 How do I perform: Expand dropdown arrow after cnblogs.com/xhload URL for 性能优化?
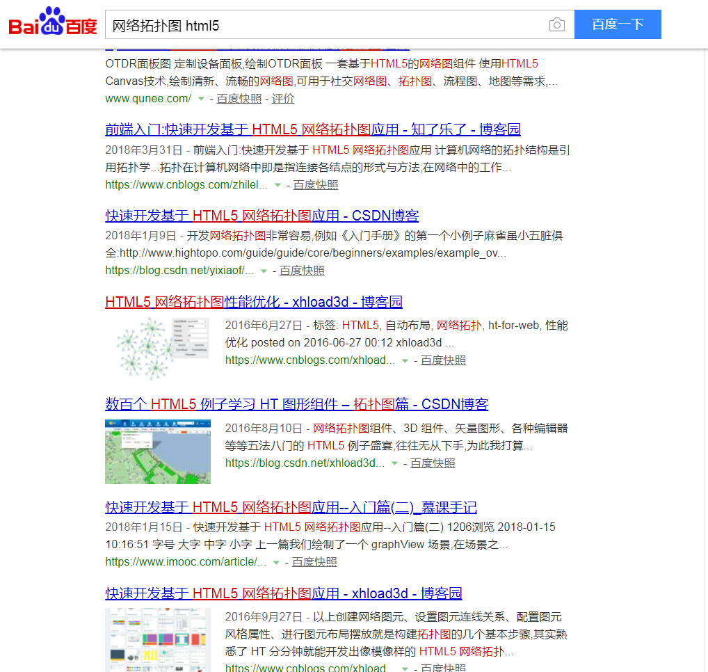(x=405, y=361)
